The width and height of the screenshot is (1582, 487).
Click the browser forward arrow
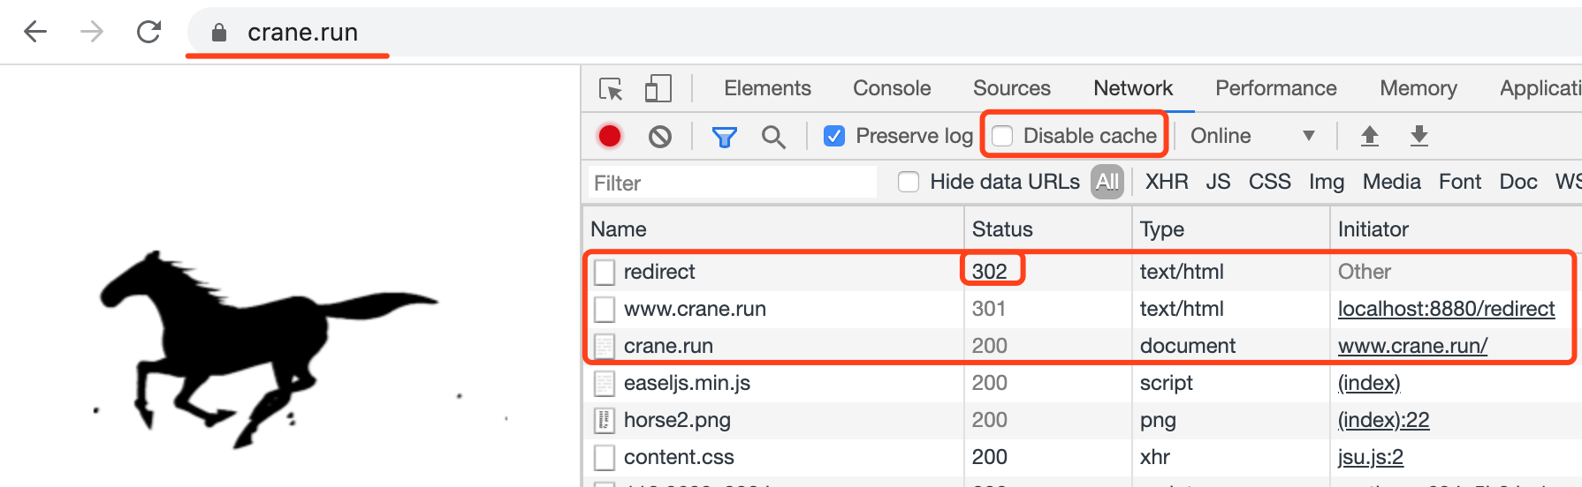pos(92,32)
